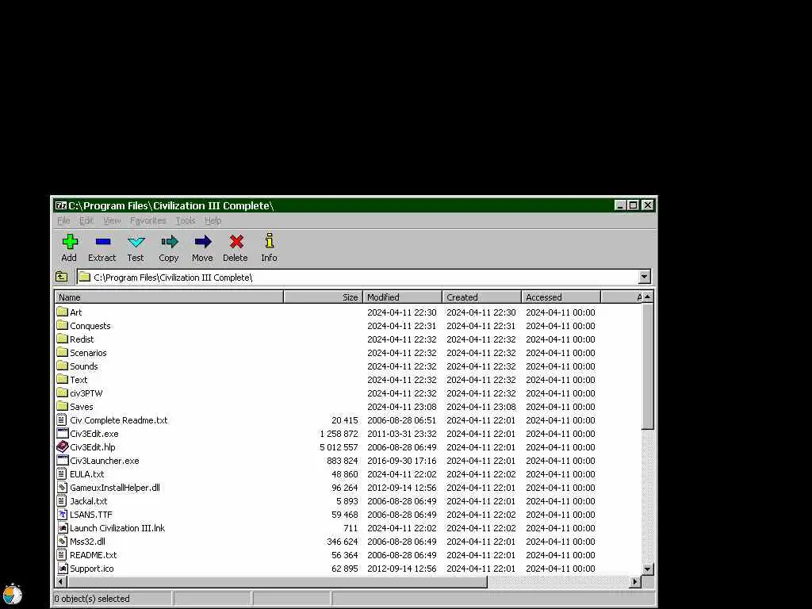Click the horizontal scrollbar right arrow

[635, 581]
